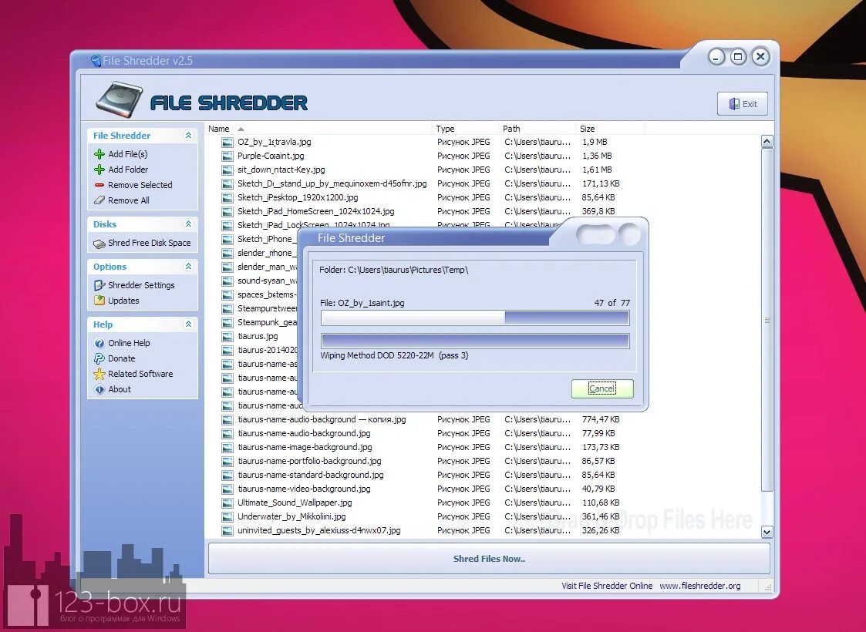Click the Shred Free Disk Space text
This screenshot has height=632, width=866.
pos(149,243)
